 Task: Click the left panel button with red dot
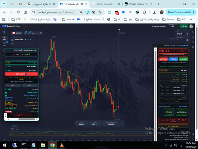pos(13,85)
